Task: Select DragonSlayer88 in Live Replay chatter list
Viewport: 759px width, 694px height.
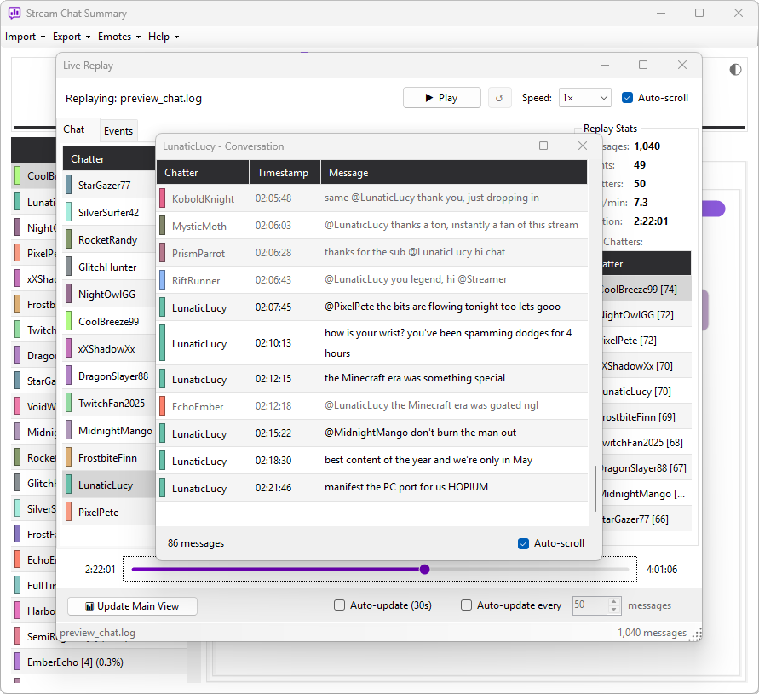Action: 109,376
